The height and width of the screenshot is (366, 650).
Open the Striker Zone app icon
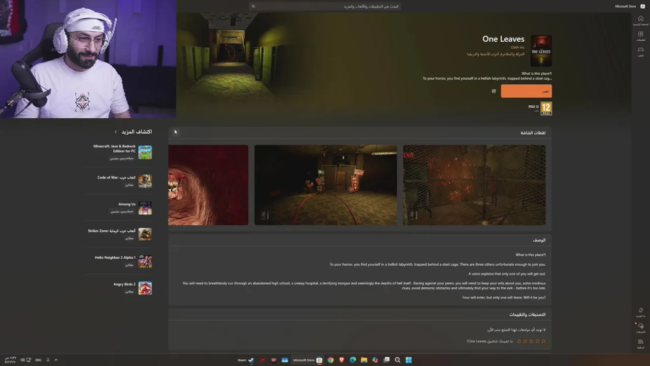pos(145,234)
